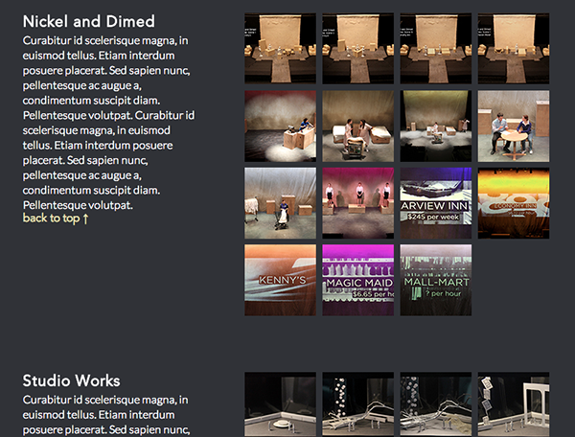This screenshot has width=575, height=437.
Task: Open the thumbnail of person at desk in spotlight
Action: (x=280, y=126)
